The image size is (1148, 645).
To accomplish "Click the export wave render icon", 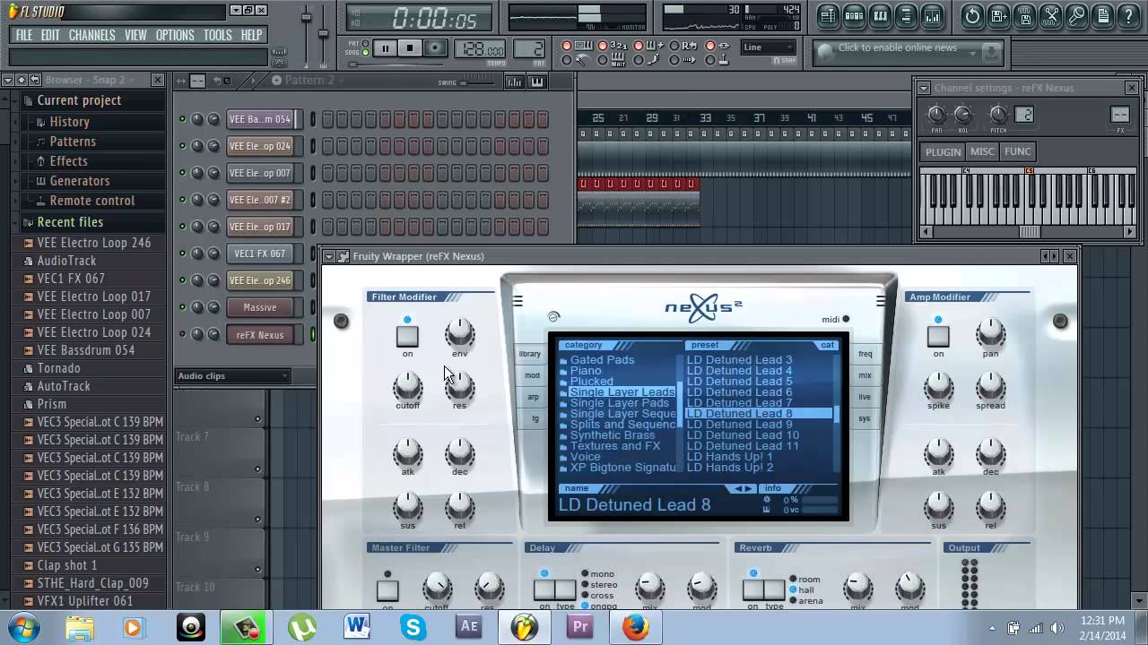I will pos(1024,16).
